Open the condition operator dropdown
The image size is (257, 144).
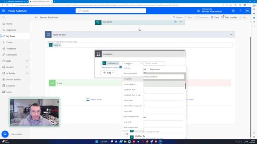tap(133, 63)
